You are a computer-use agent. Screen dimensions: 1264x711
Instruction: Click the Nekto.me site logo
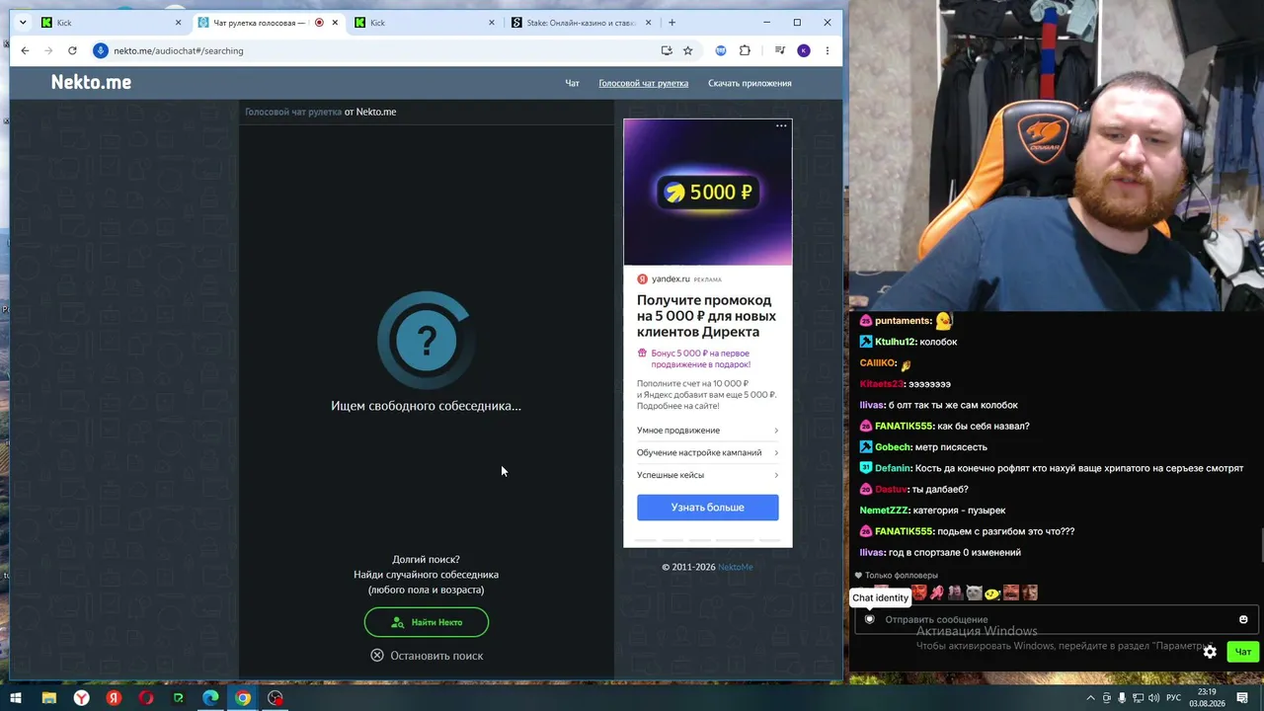click(91, 83)
